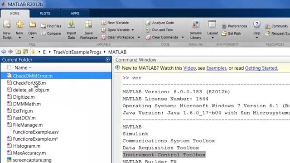Expand path arrow after TrueVoltExamplePrograms
Viewport: 290px width, 163px height.
tap(105, 52)
